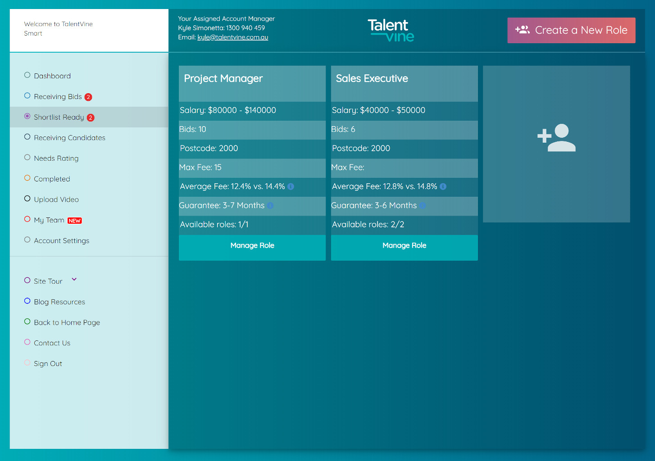655x461 pixels.
Task: Click the info icon beside Sales Executive average fee
Action: coord(443,186)
